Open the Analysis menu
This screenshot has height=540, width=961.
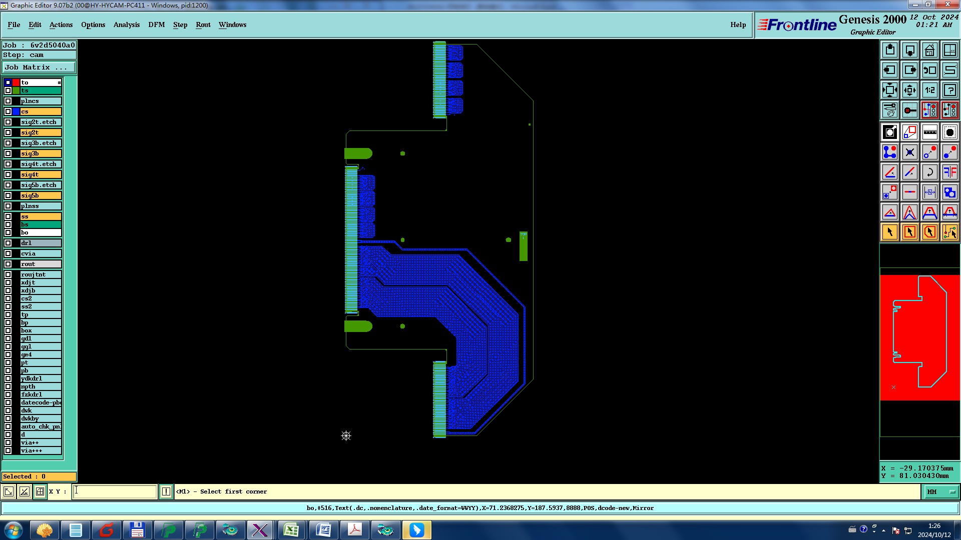126,24
